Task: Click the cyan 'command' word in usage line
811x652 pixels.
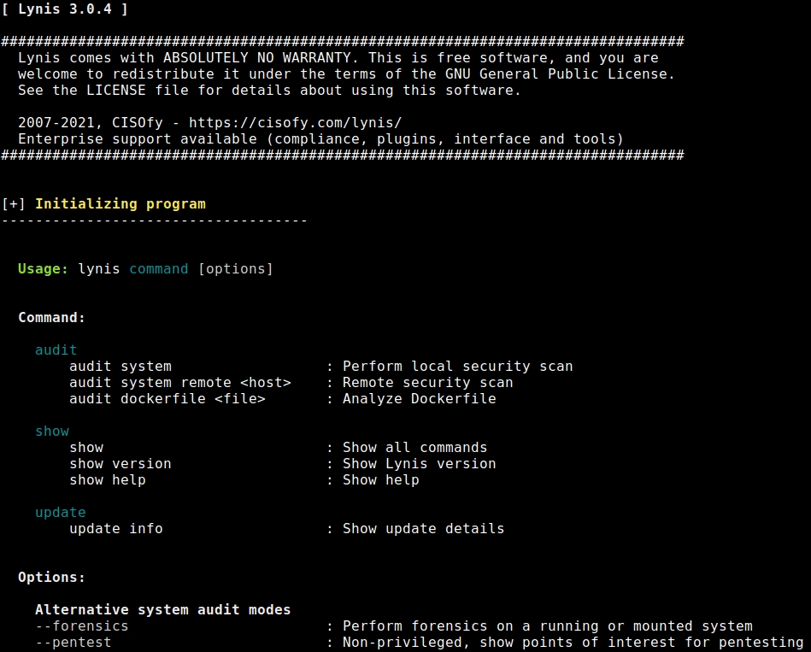Action: coord(158,269)
